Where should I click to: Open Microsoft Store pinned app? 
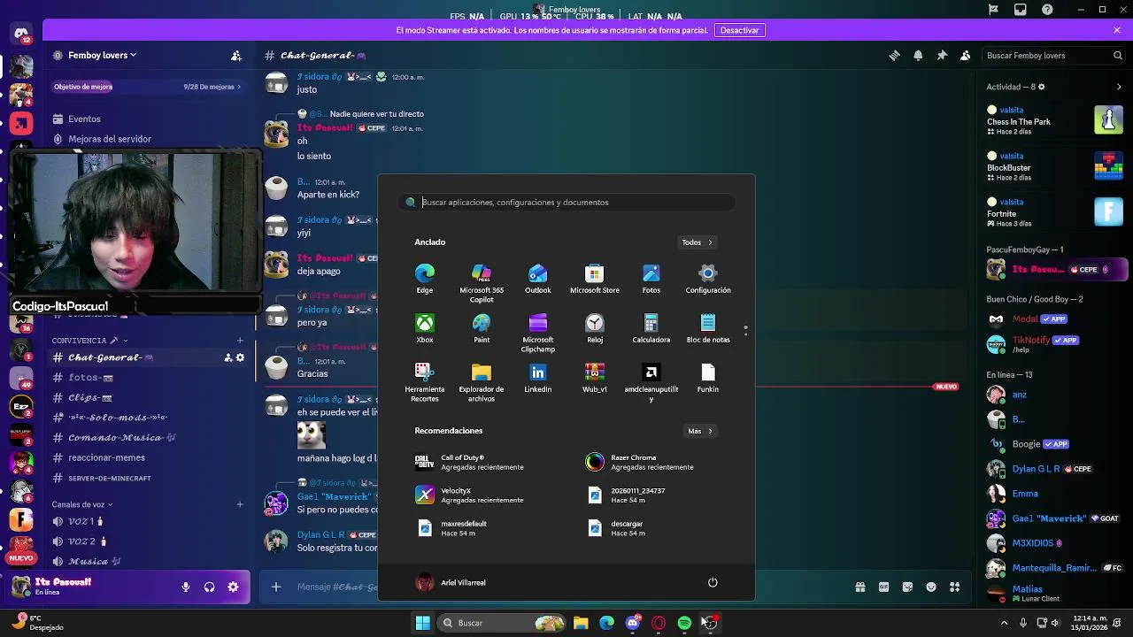point(595,279)
